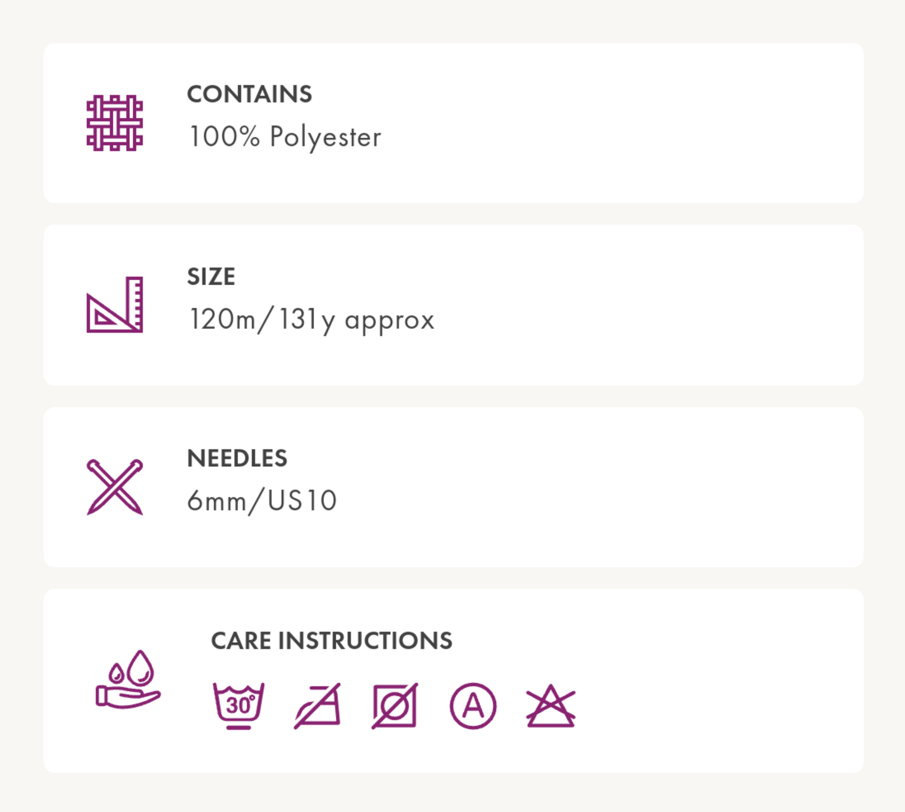
Task: Click the NEEDLES heading
Action: pos(237,459)
